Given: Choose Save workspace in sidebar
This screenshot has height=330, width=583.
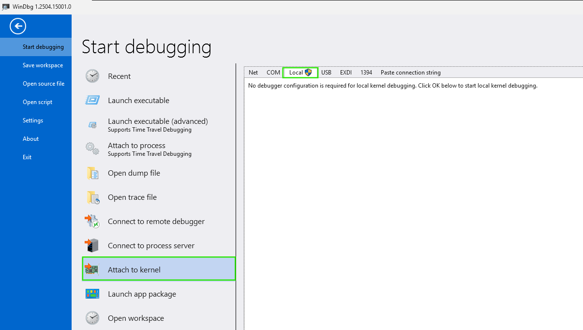Looking at the screenshot, I should (36, 65).
